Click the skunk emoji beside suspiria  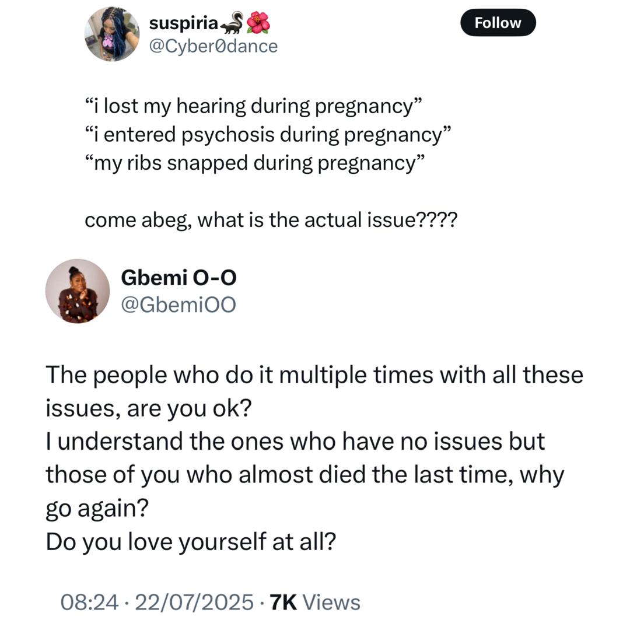coord(232,23)
